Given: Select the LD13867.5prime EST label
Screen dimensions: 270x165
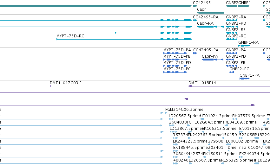Looking at the screenshot, I should click(x=186, y=129).
